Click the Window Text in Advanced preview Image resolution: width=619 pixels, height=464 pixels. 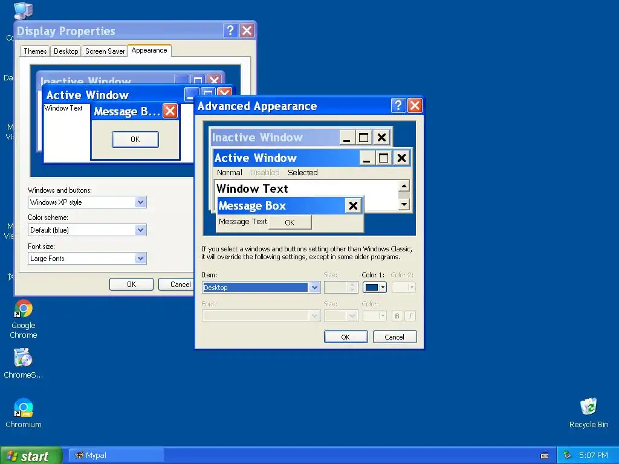tap(252, 188)
